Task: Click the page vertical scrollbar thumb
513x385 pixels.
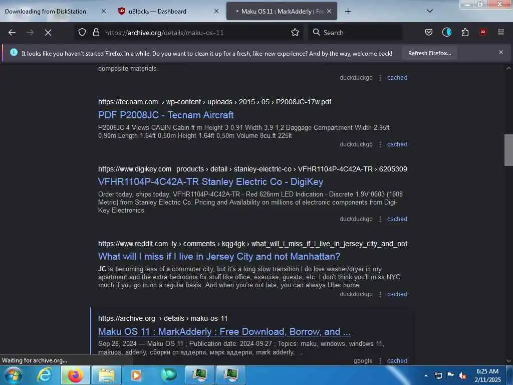Action: click(x=508, y=150)
